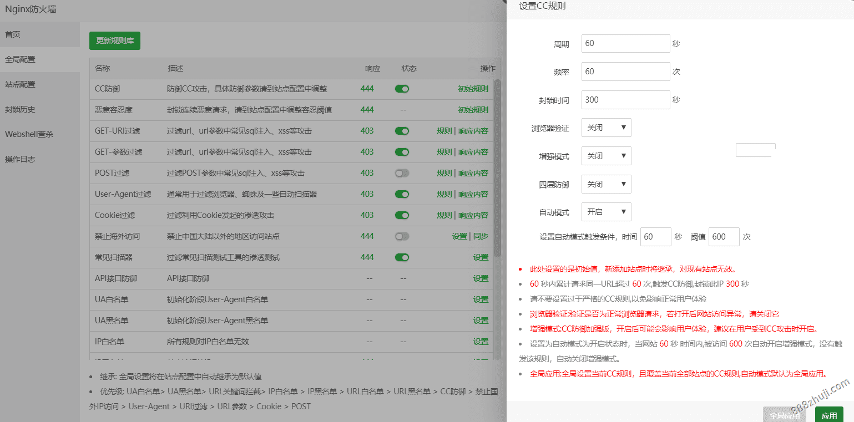Image resolution: width=854 pixels, height=422 pixels.
Task: Click the auto-mode 阈值 input field
Action: 724,237
